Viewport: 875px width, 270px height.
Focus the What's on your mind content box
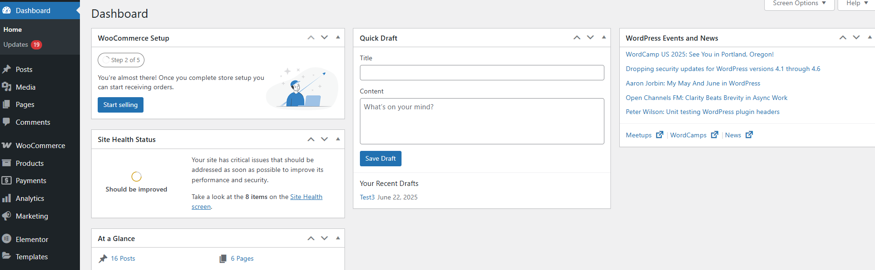click(x=482, y=121)
